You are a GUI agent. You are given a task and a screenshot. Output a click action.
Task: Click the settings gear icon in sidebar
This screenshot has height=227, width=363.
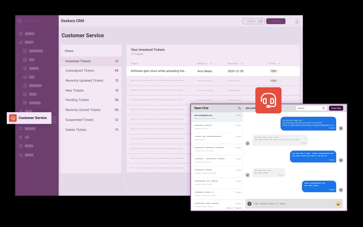(21, 155)
